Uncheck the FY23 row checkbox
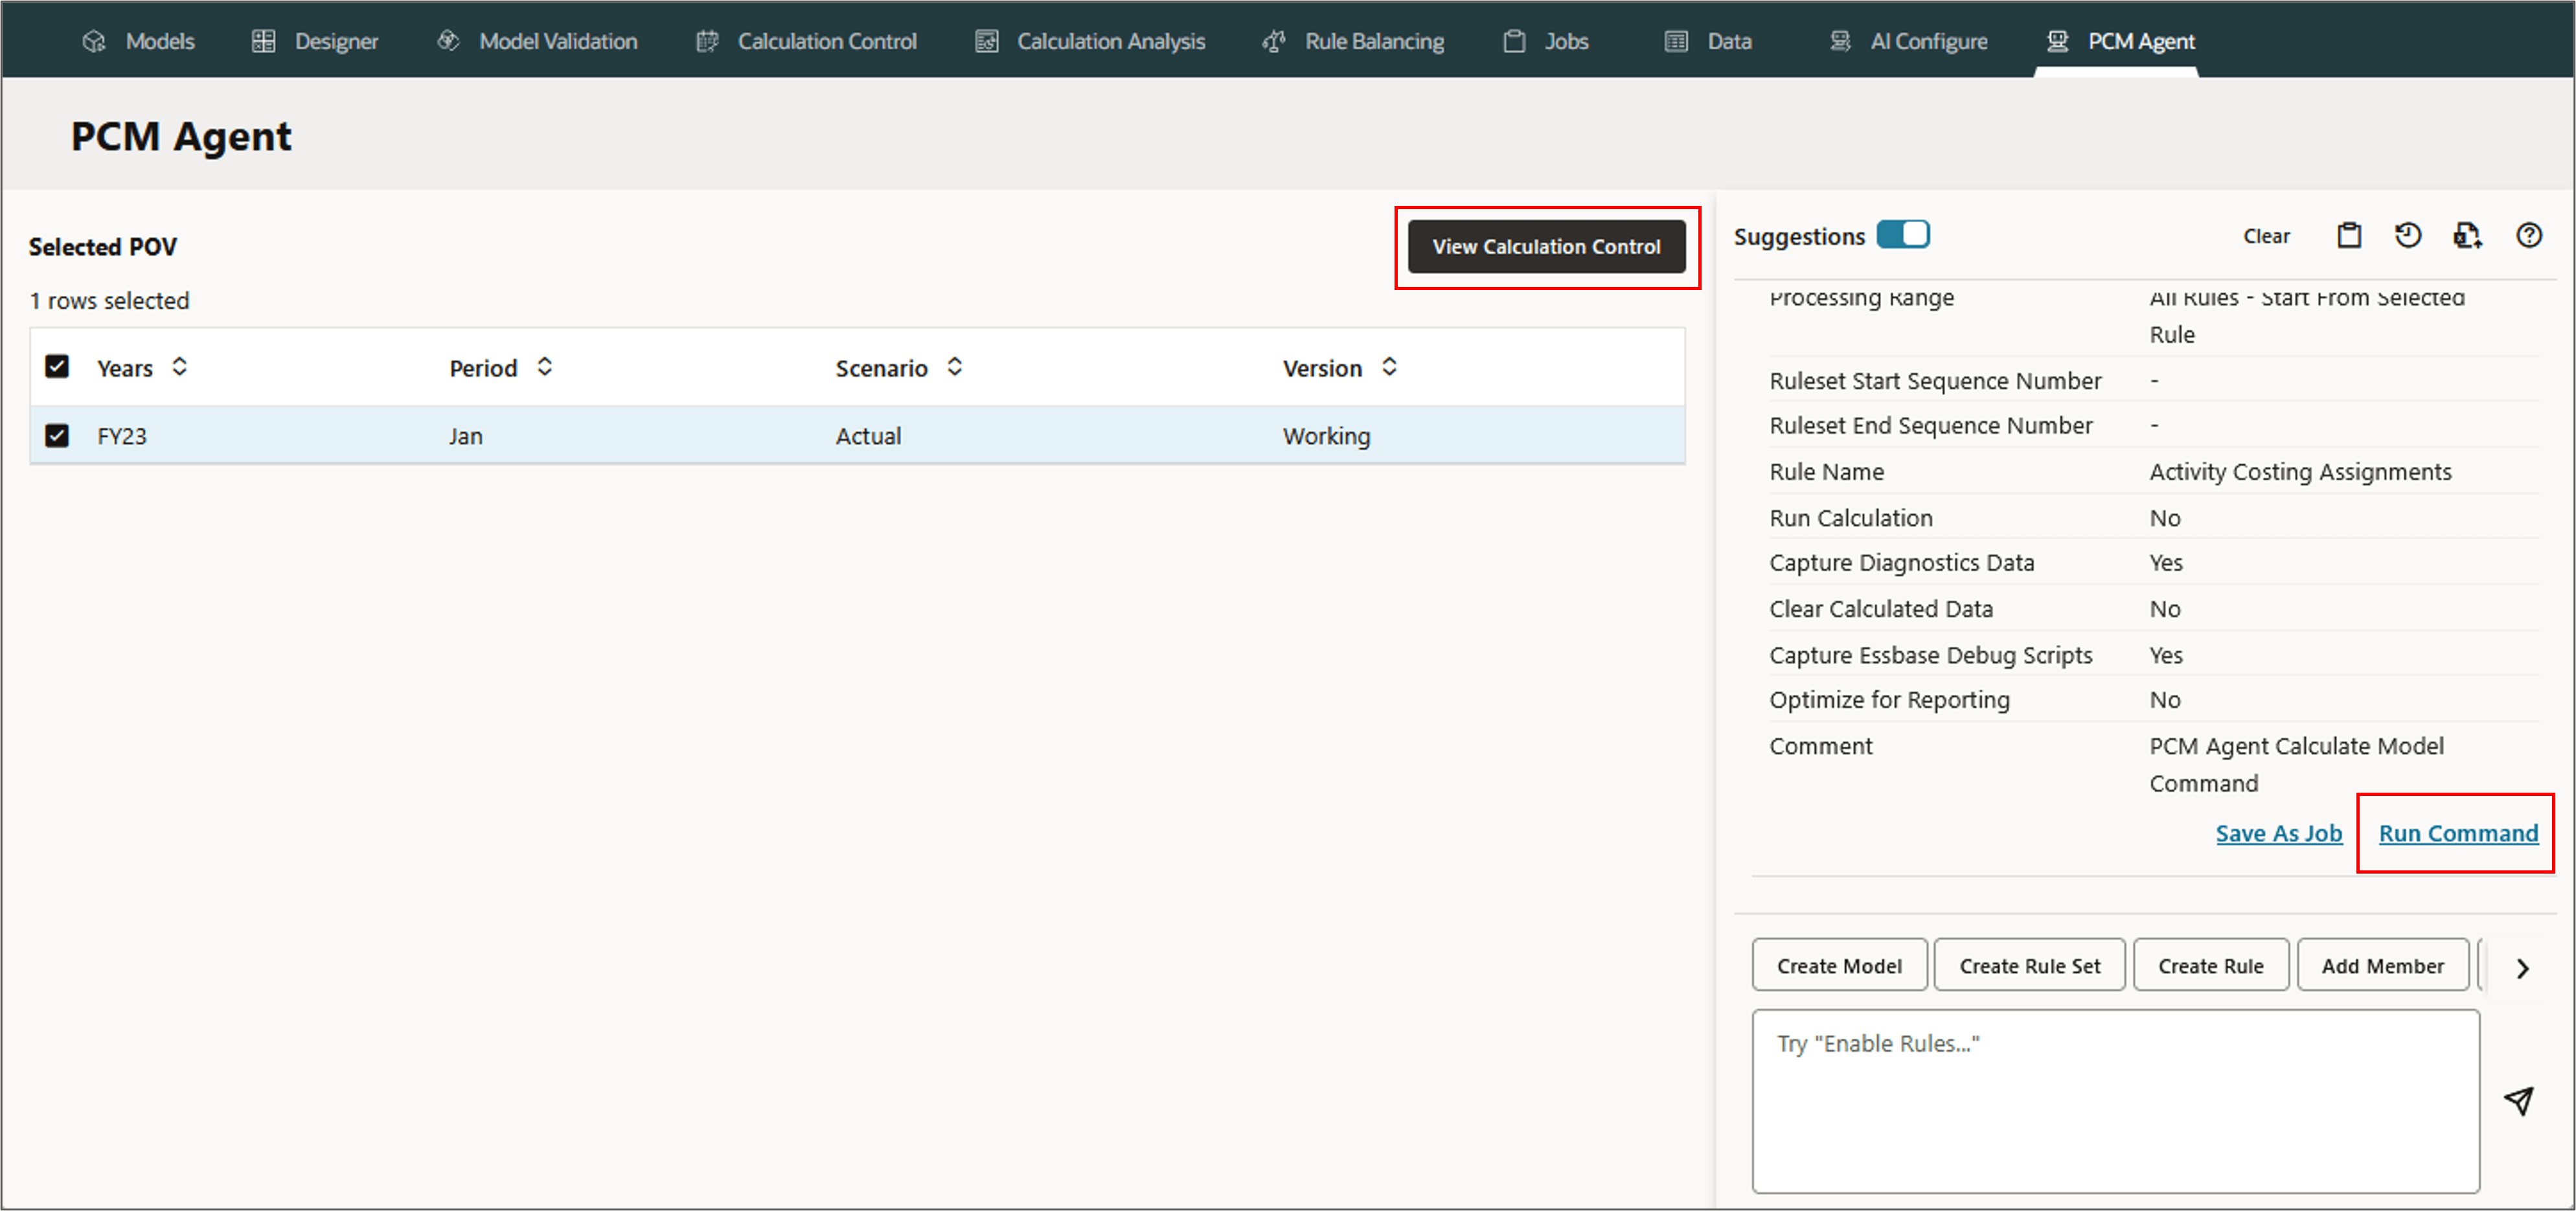The image size is (2576, 1211). 57,436
